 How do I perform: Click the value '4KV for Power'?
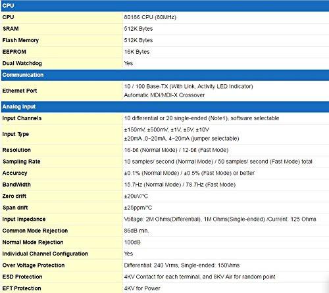pyautogui.click(x=142, y=288)
